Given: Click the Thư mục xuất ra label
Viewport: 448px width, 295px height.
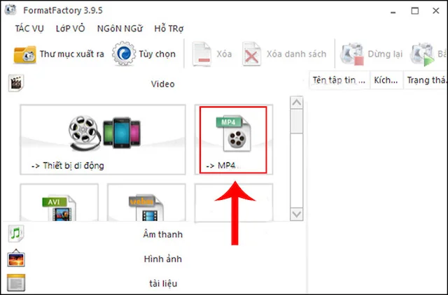Looking at the screenshot, I should [x=71, y=54].
